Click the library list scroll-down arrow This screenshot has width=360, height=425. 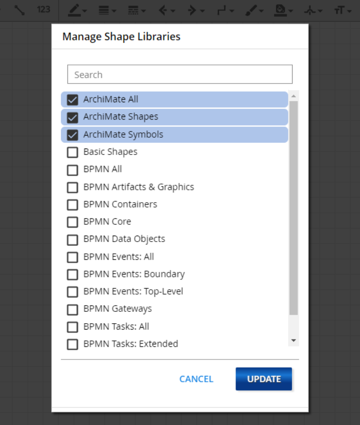pyautogui.click(x=294, y=340)
